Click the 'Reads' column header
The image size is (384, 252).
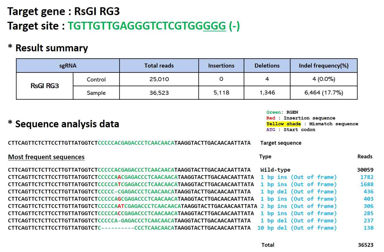pos(365,157)
